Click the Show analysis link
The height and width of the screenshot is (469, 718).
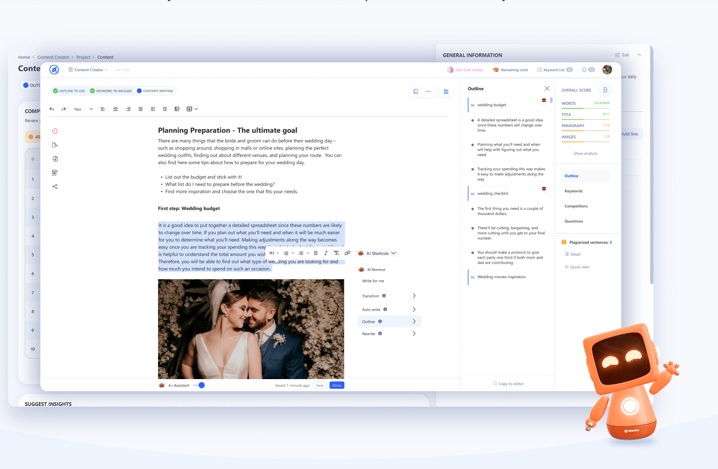pos(585,154)
